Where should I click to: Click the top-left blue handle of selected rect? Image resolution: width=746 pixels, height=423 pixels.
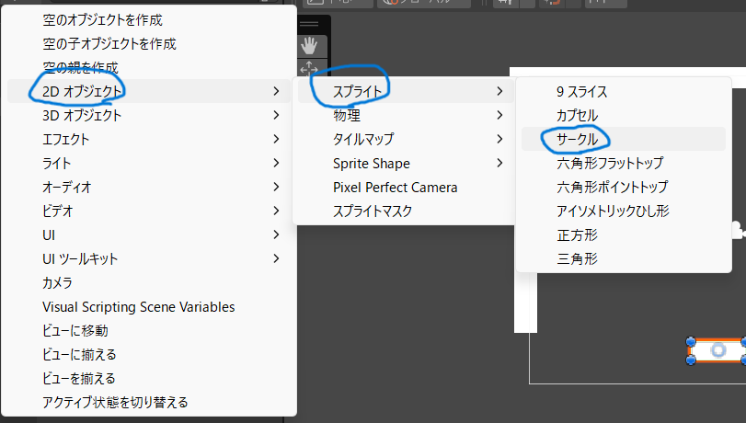point(691,340)
